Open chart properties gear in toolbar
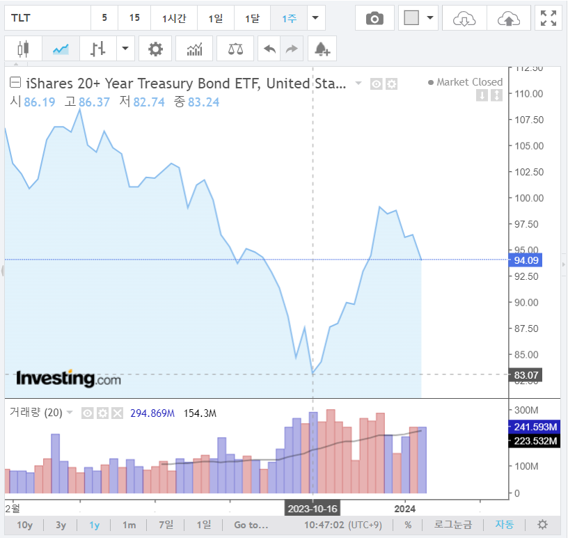Image resolution: width=568 pixels, height=538 pixels. click(x=155, y=49)
